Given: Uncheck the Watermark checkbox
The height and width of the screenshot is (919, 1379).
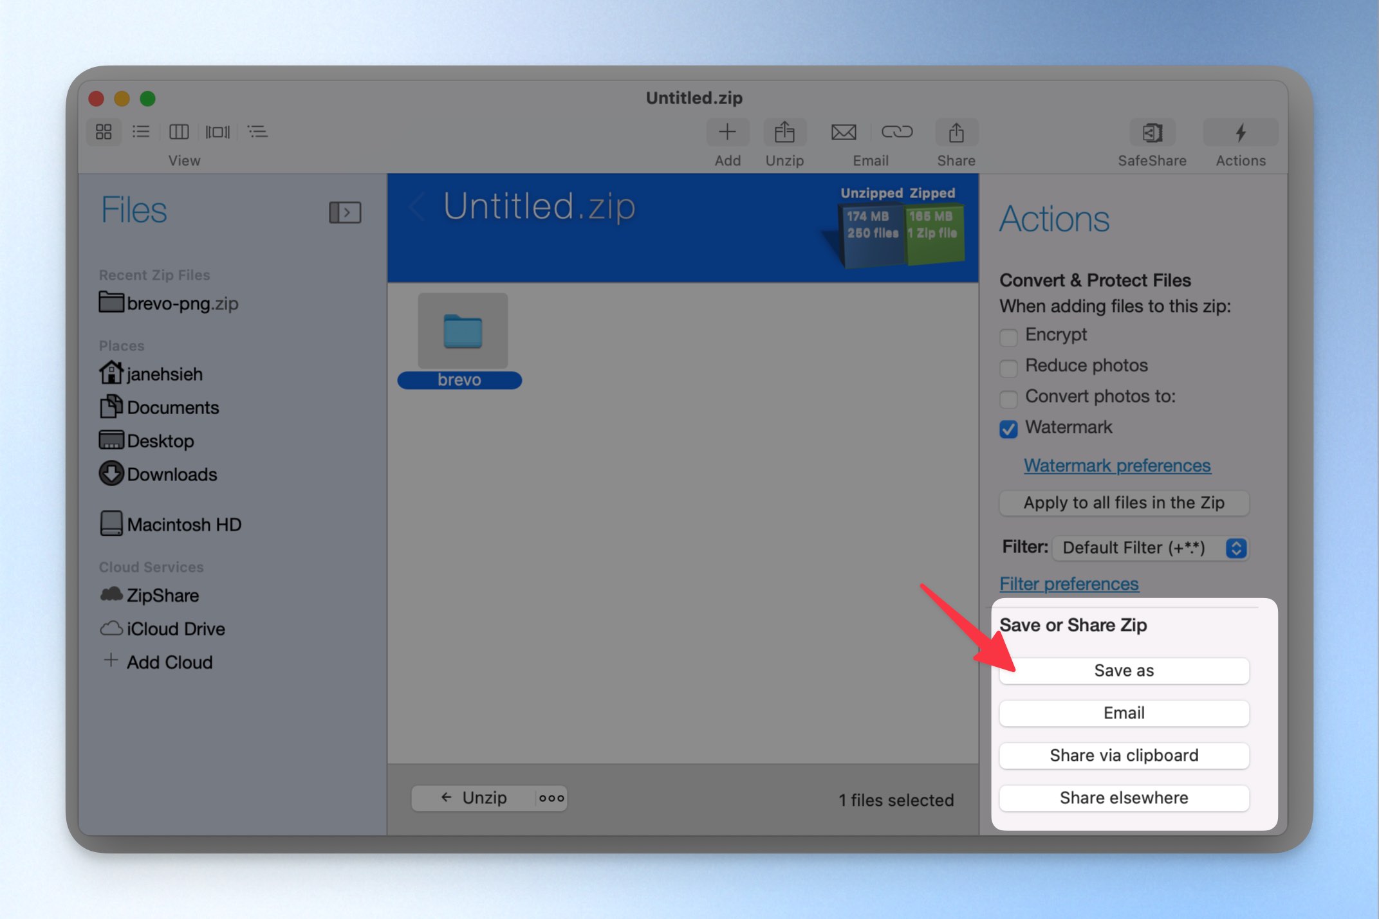Looking at the screenshot, I should tap(1008, 429).
